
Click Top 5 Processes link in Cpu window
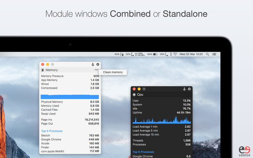click(x=143, y=152)
